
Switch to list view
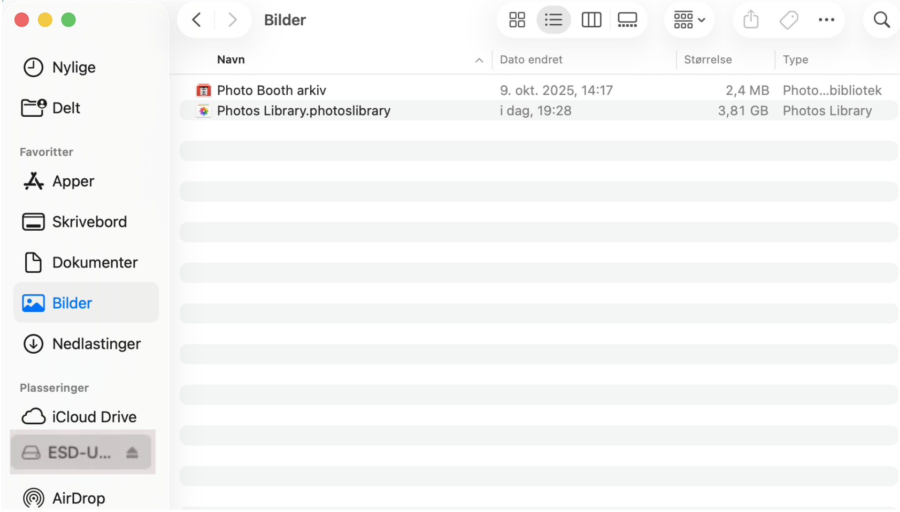click(554, 20)
